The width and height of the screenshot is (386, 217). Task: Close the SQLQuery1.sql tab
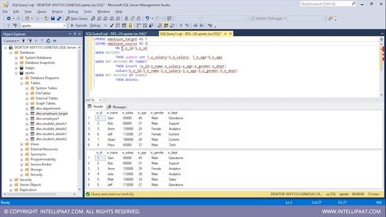click(230, 34)
